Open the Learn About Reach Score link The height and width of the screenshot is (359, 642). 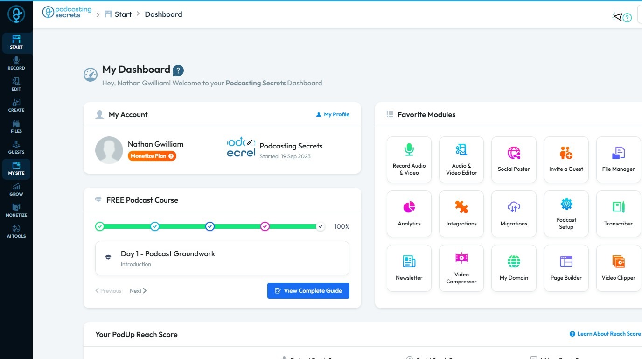[x=605, y=334]
